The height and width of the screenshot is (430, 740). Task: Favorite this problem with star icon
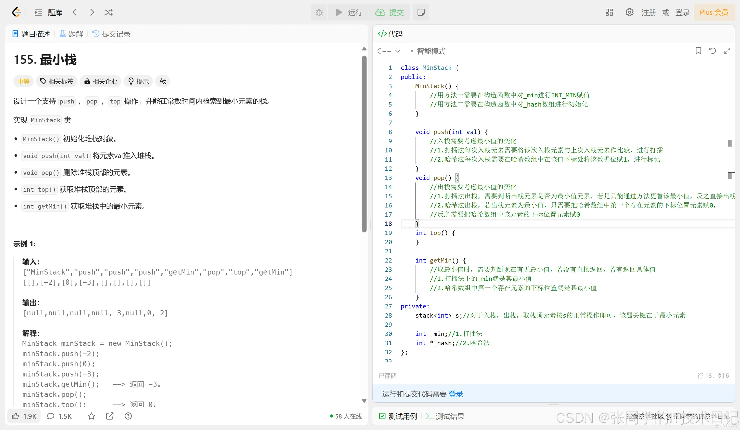tap(91, 416)
